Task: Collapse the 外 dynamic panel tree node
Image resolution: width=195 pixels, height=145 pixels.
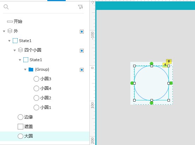Action: (4, 31)
